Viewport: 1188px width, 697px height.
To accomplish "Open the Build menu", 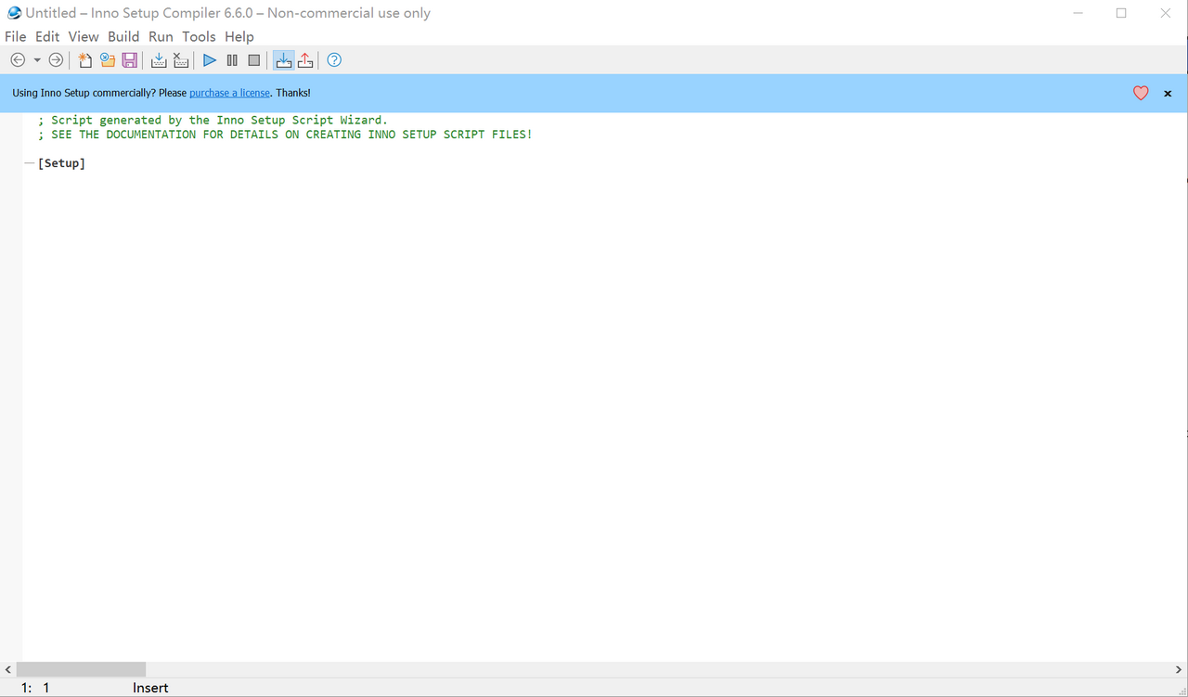I will click(123, 36).
